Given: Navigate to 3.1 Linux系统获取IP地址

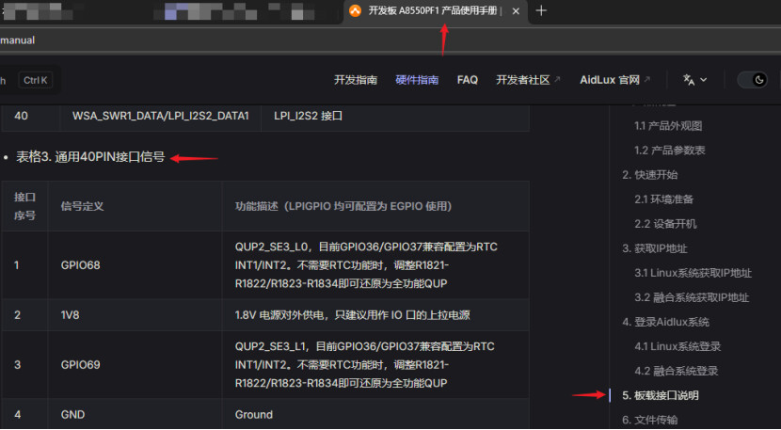Looking at the screenshot, I should [x=693, y=273].
